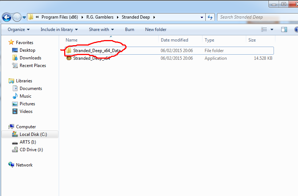Viewport: 298px width, 196px height.
Task: Toggle the preview pane icon
Action: point(284,30)
